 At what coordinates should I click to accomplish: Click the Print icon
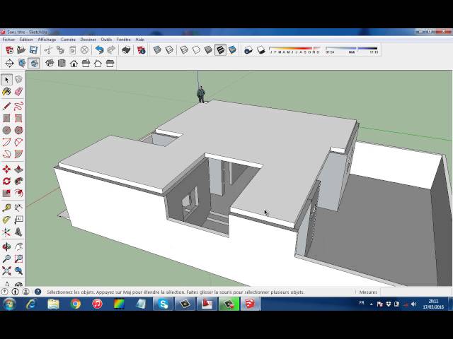tap(126, 50)
